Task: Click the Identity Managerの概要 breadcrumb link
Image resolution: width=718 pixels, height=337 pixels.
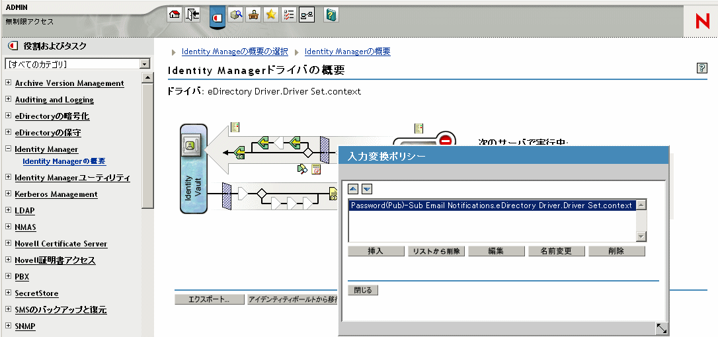Action: point(348,52)
